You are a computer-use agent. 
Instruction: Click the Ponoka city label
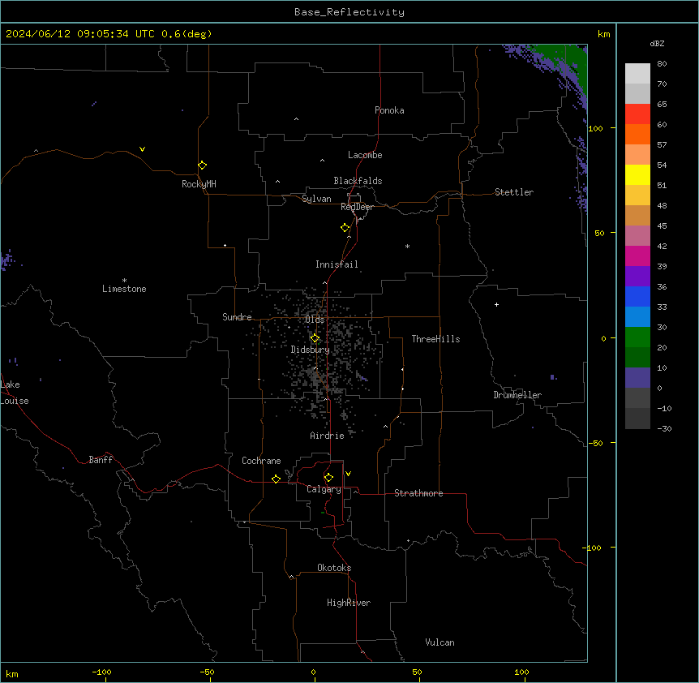point(389,110)
